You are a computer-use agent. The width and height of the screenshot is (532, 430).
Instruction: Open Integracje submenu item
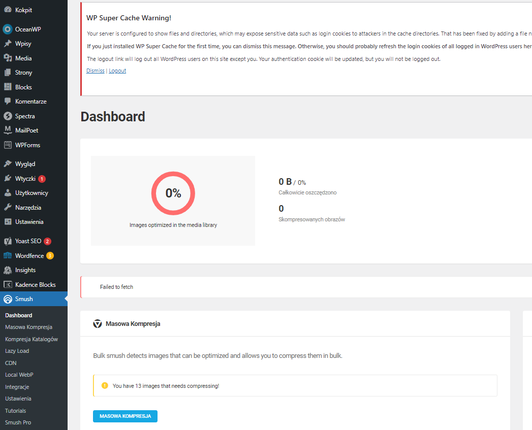coord(17,386)
